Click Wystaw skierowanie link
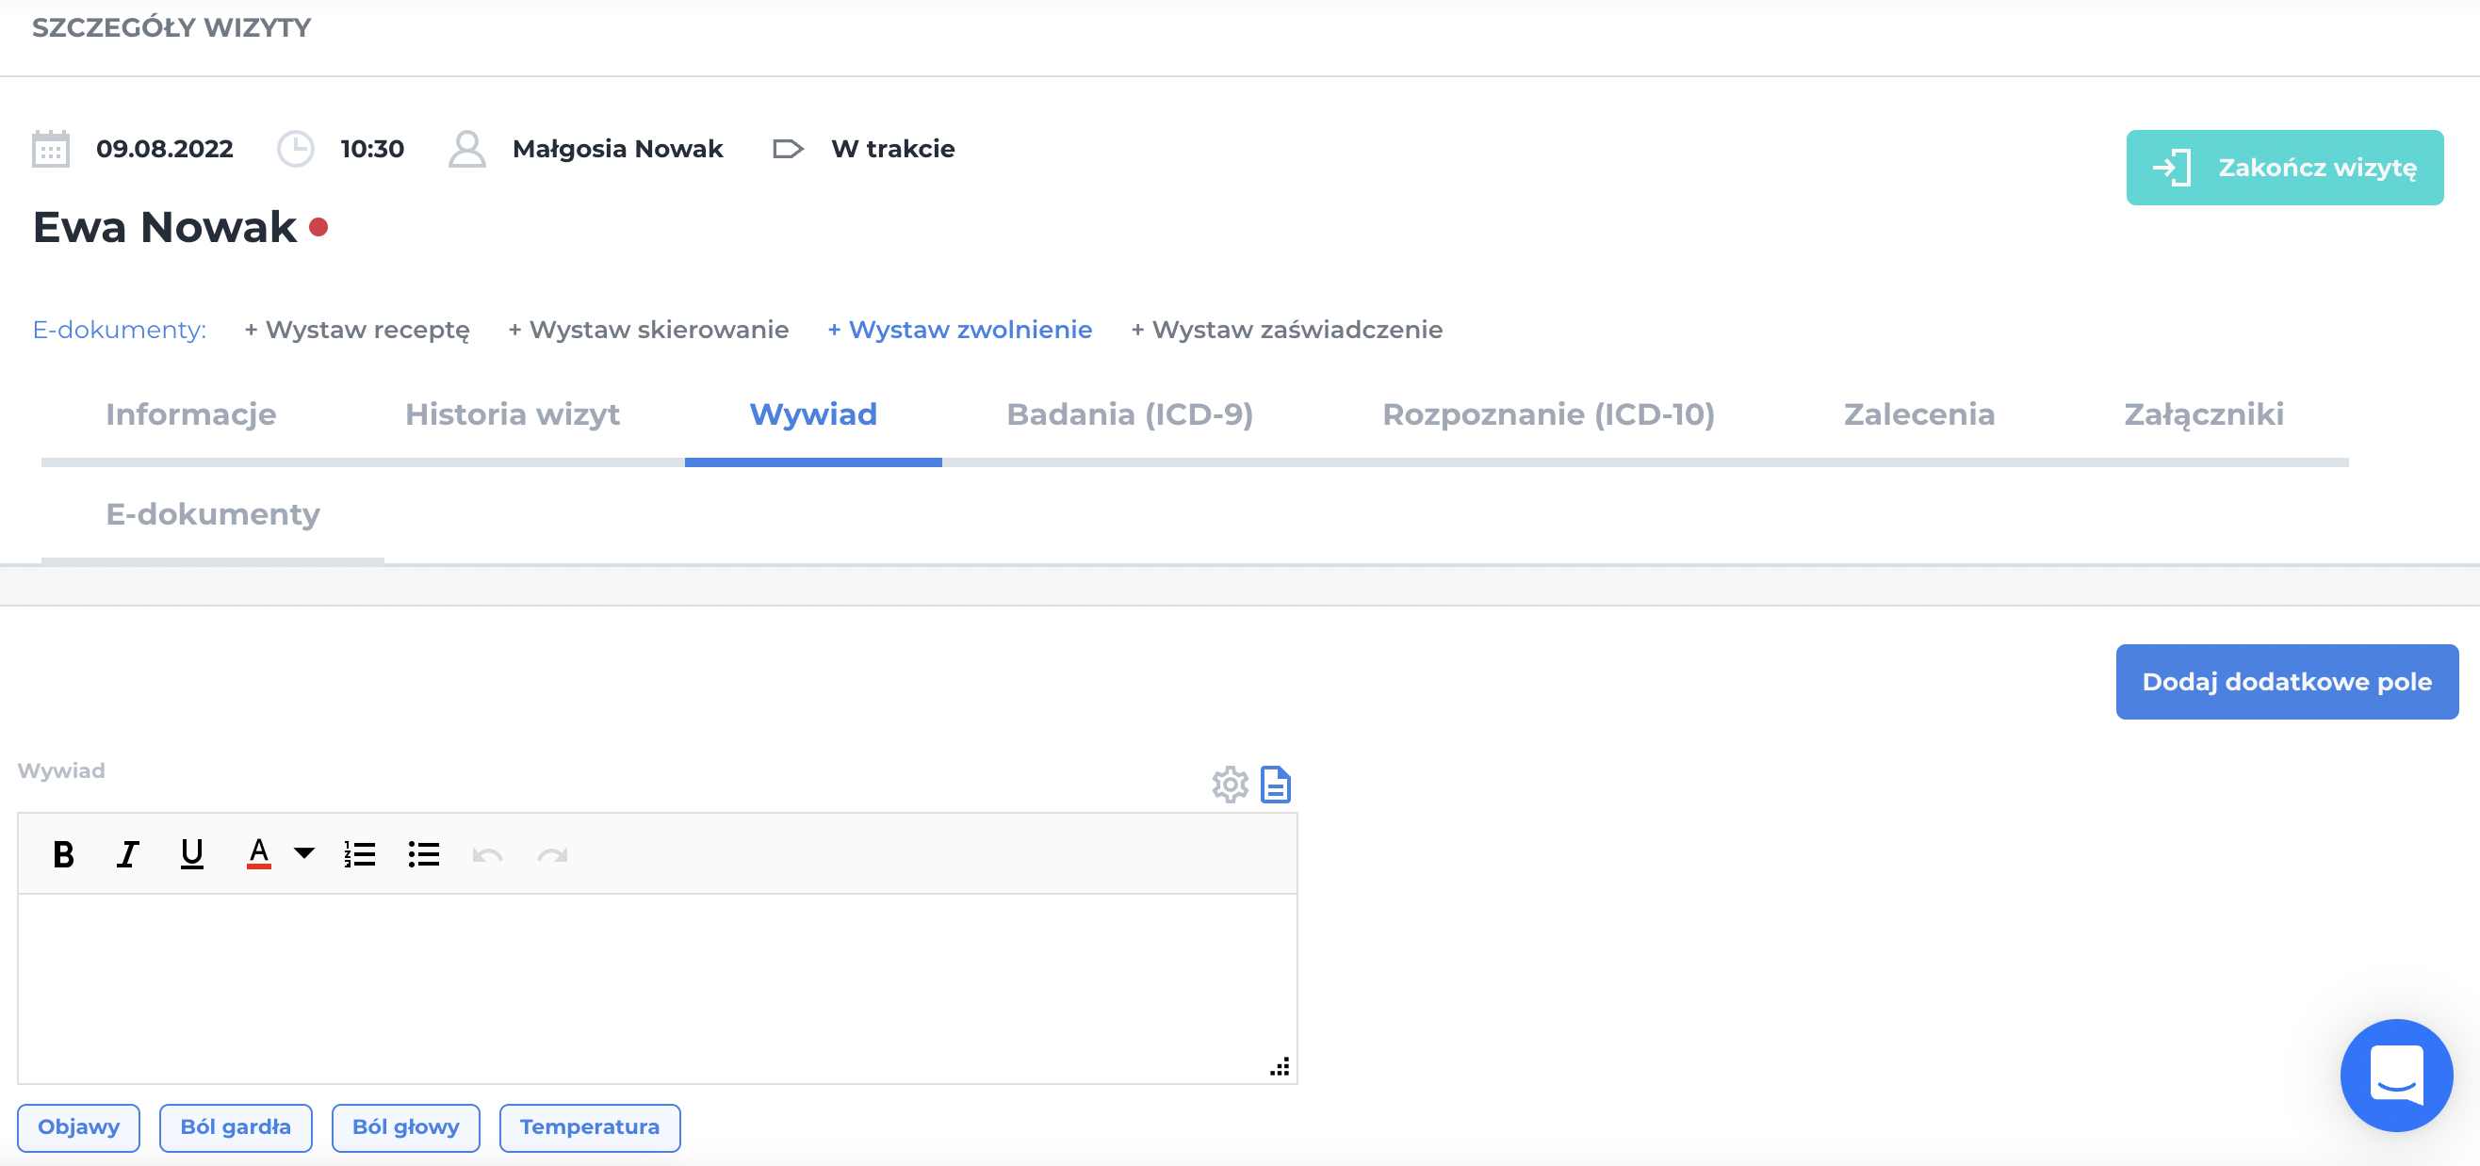Image resolution: width=2480 pixels, height=1166 pixels. coord(649,330)
